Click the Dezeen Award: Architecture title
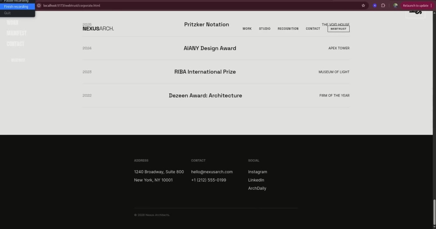 205,96
